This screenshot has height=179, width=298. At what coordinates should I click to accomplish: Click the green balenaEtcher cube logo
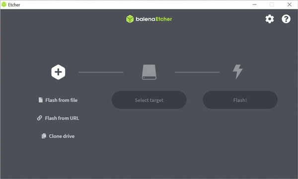tap(130, 19)
